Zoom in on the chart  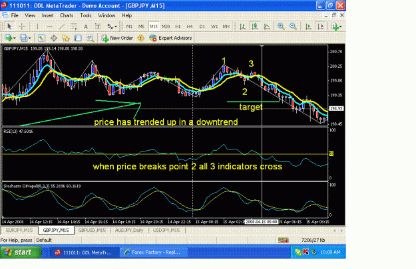(281, 27)
